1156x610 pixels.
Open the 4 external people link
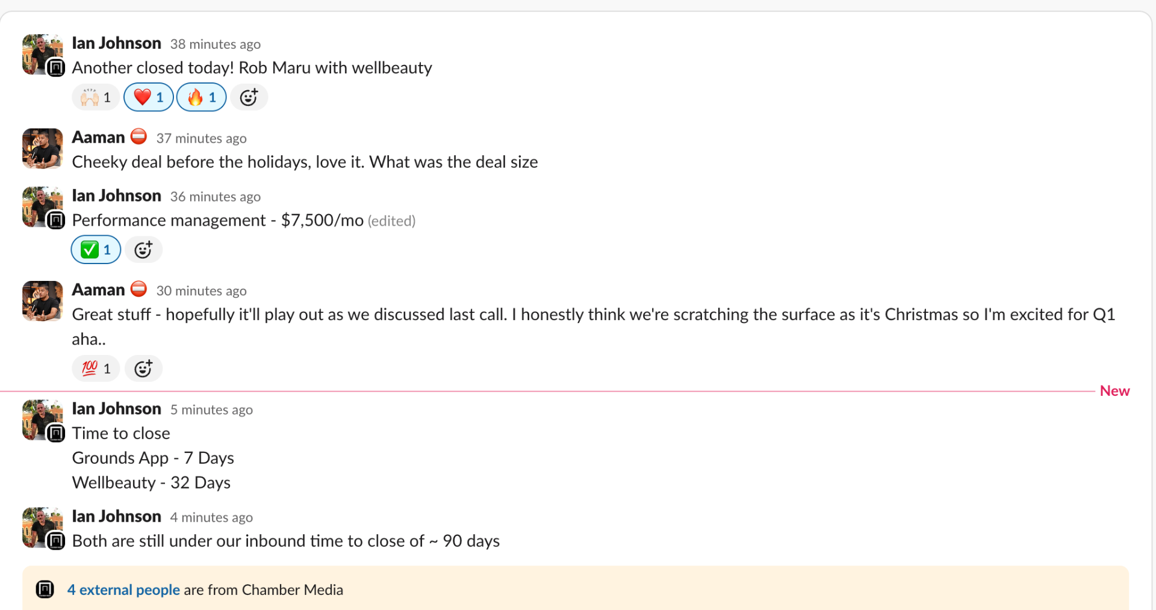point(123,590)
